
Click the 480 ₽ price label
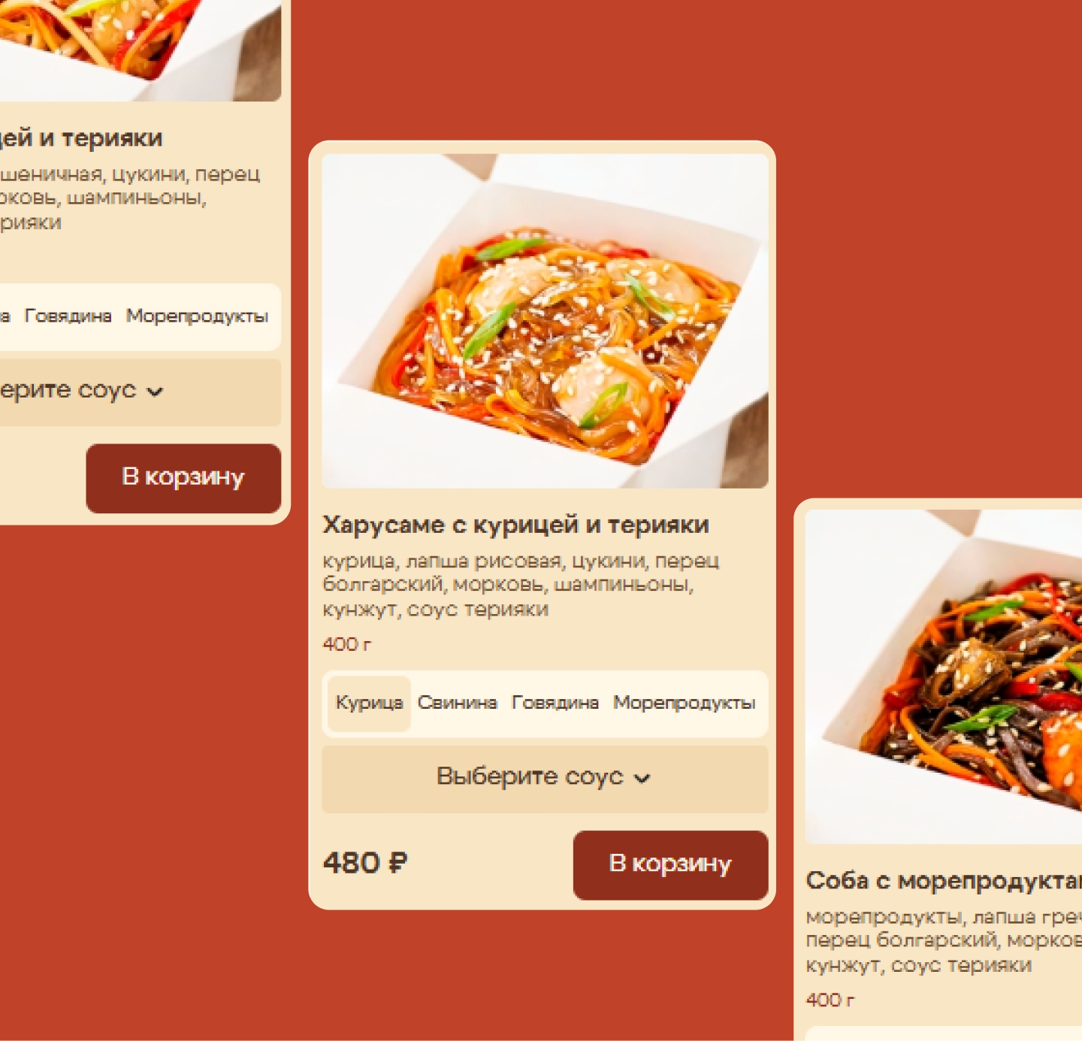(x=365, y=863)
